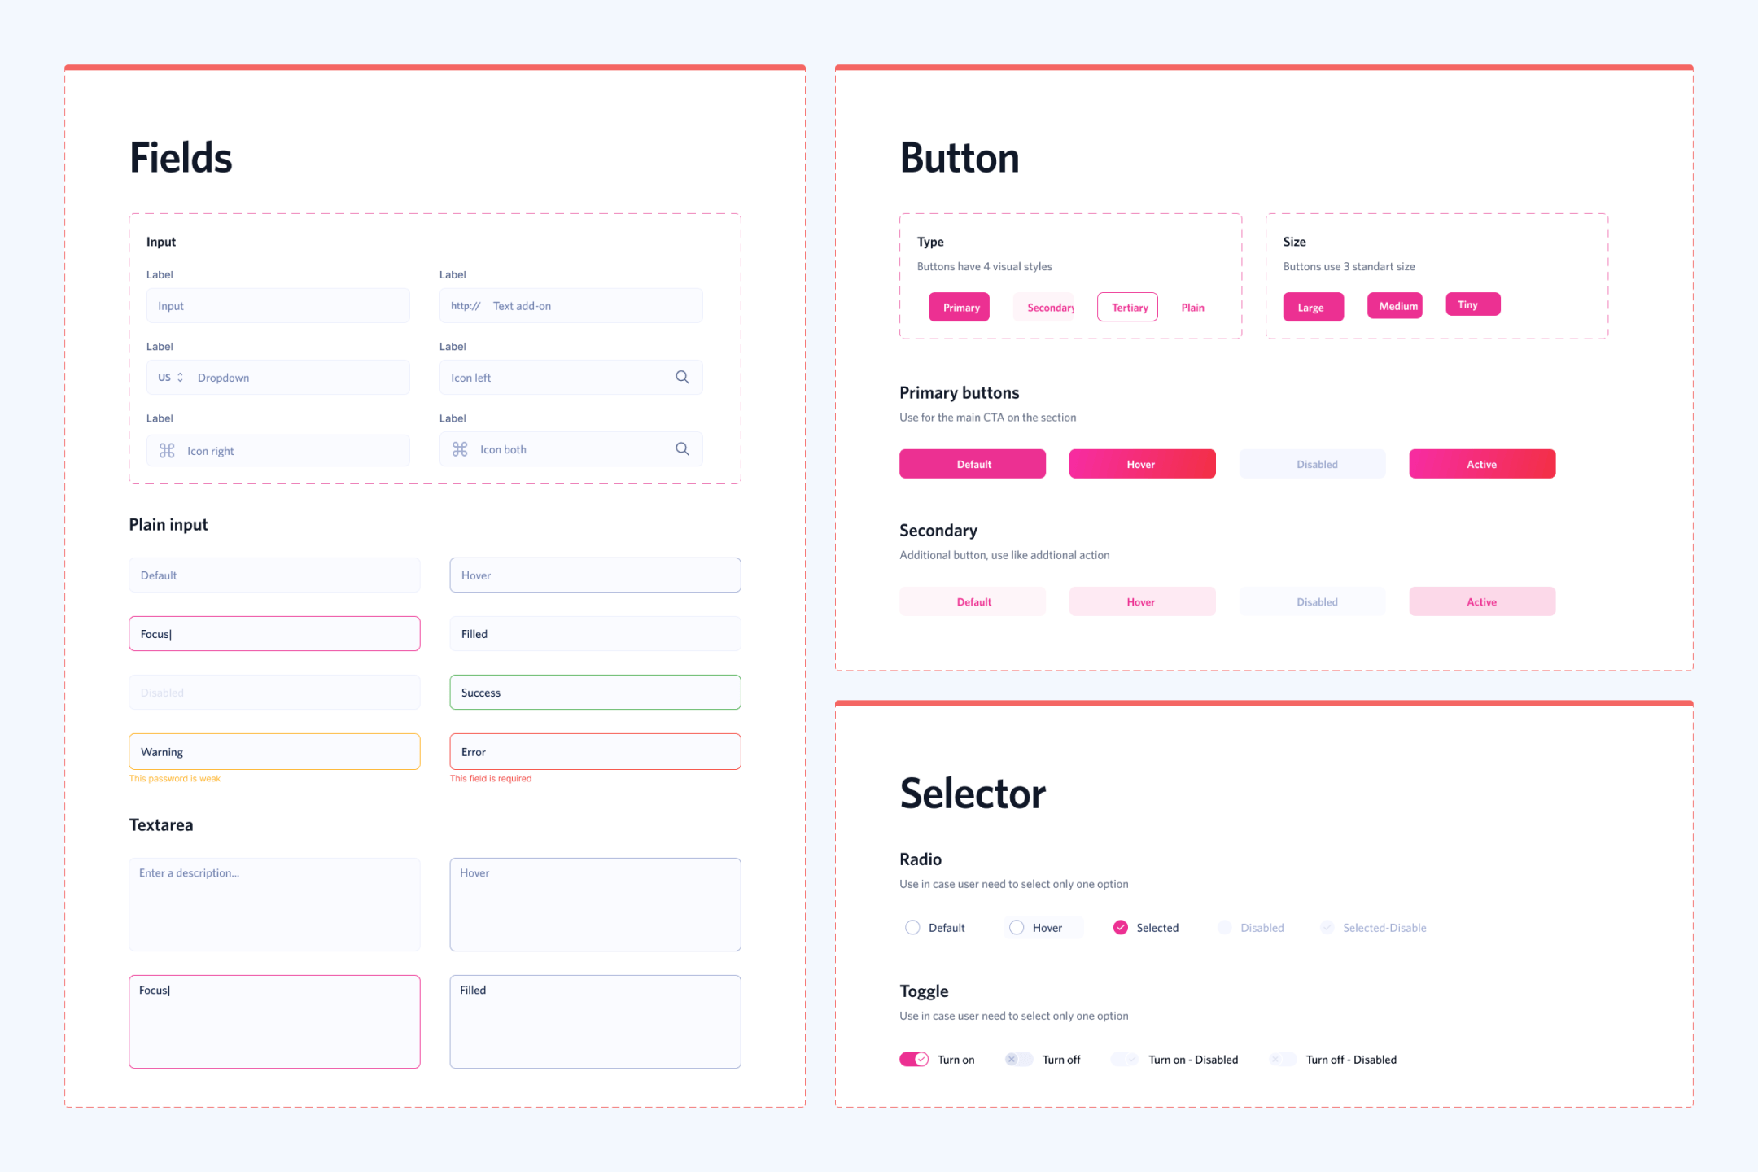Click the Primary Default button
This screenshot has width=1758, height=1172.
point(972,465)
